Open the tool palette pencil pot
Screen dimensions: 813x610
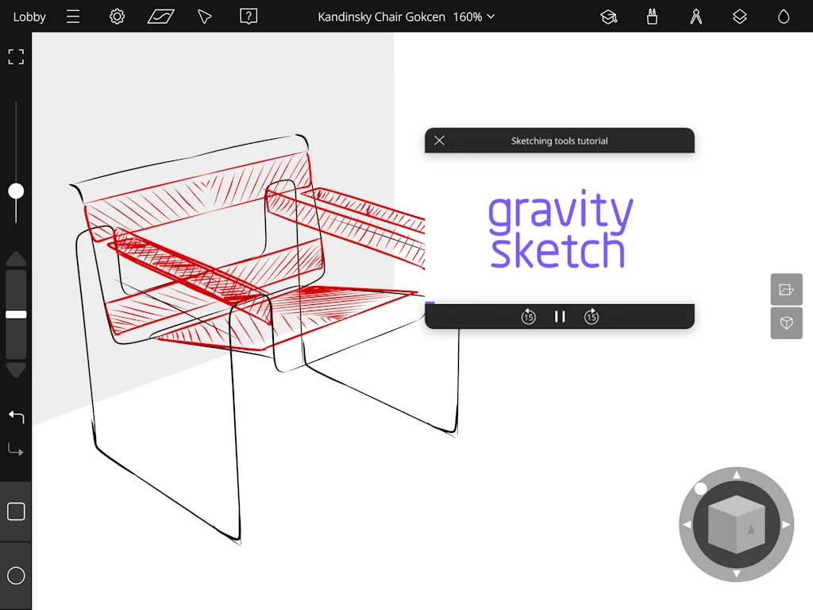tap(652, 16)
